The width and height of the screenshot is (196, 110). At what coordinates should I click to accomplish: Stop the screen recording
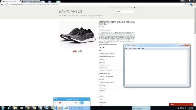coord(60,103)
